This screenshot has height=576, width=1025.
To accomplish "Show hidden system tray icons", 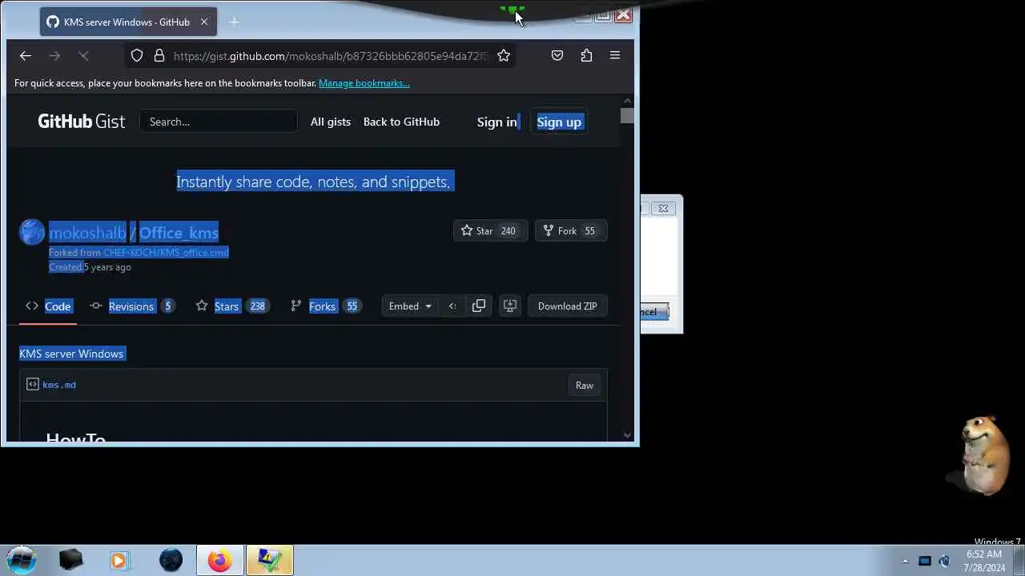I will [x=906, y=561].
